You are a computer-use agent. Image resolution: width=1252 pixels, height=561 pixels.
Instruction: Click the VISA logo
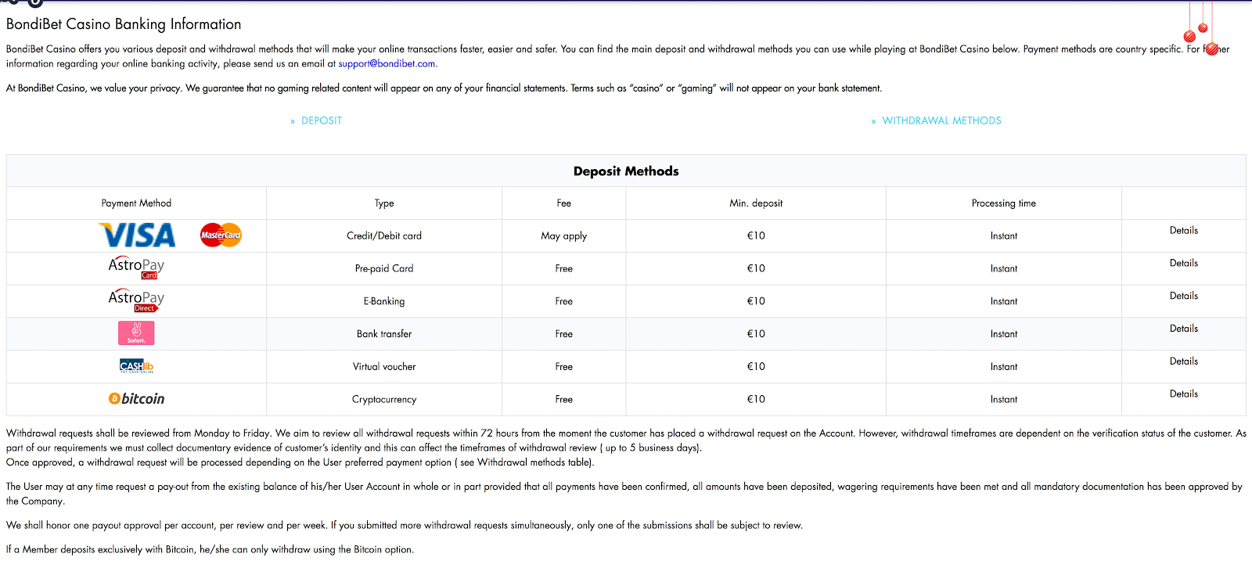click(x=137, y=236)
